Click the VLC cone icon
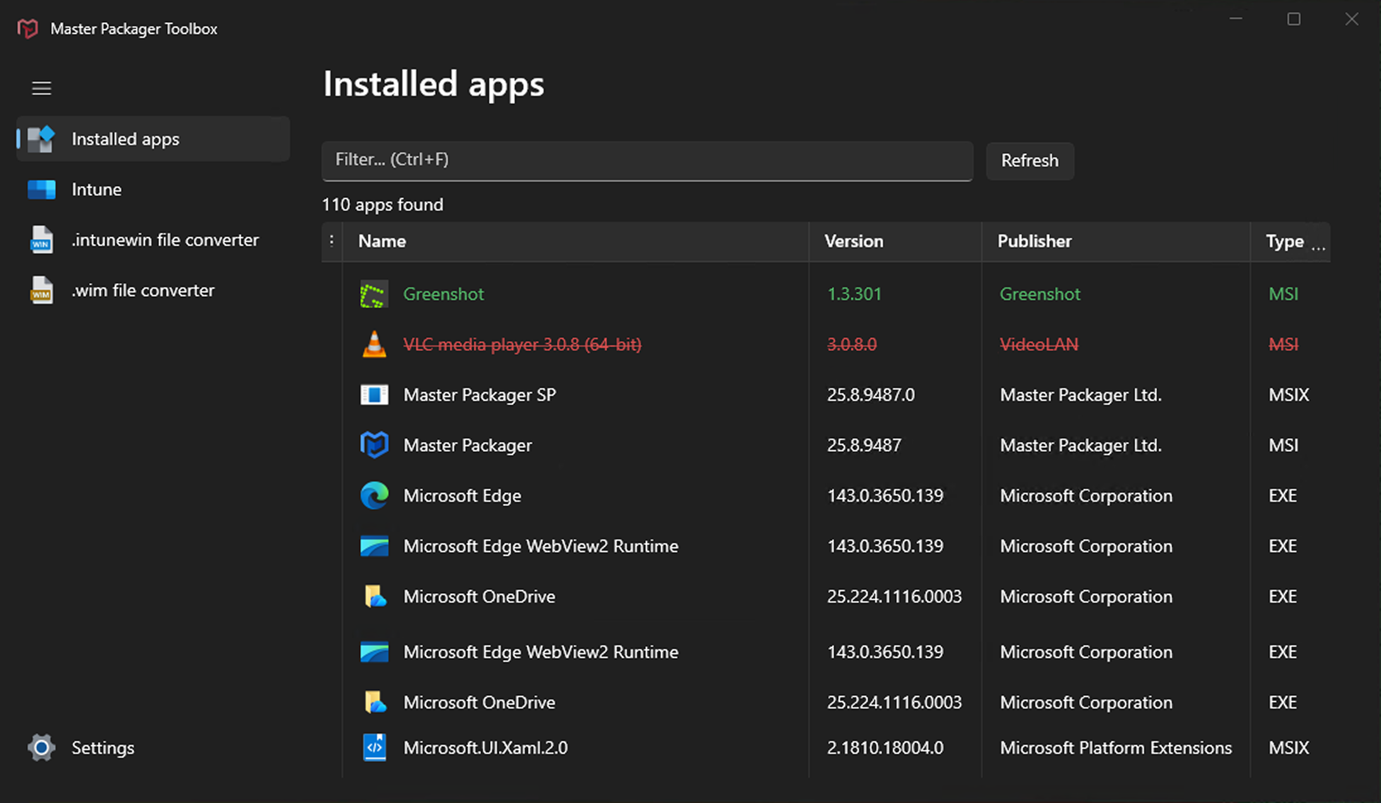 pyautogui.click(x=374, y=344)
